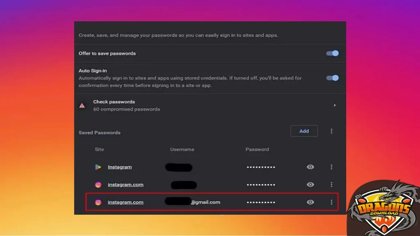Open the three-dot menu for the gmail account row

click(331, 202)
